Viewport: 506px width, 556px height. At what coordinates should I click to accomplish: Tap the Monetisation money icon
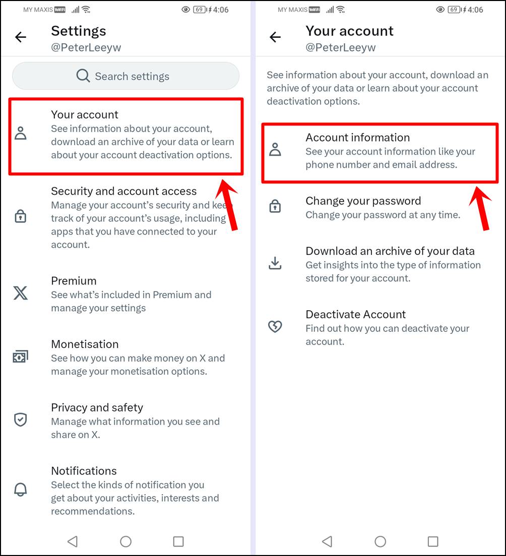[21, 357]
